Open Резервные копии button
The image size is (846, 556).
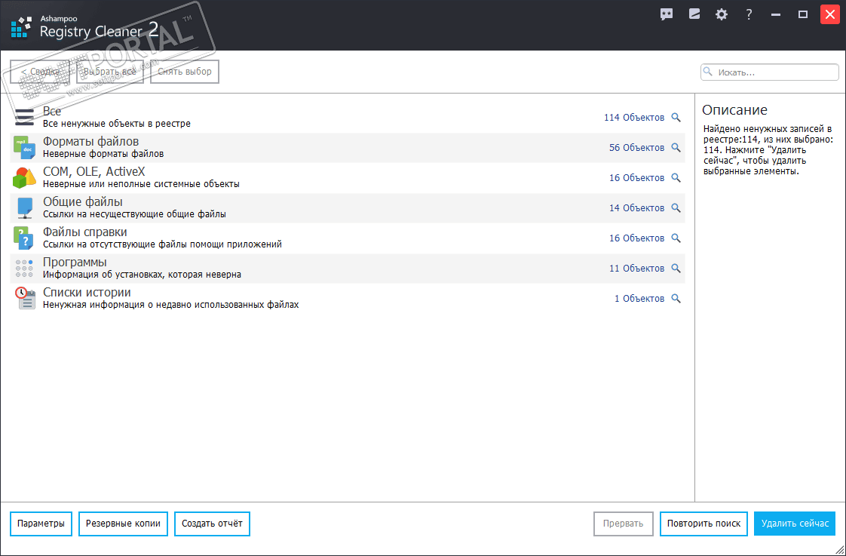tap(123, 524)
